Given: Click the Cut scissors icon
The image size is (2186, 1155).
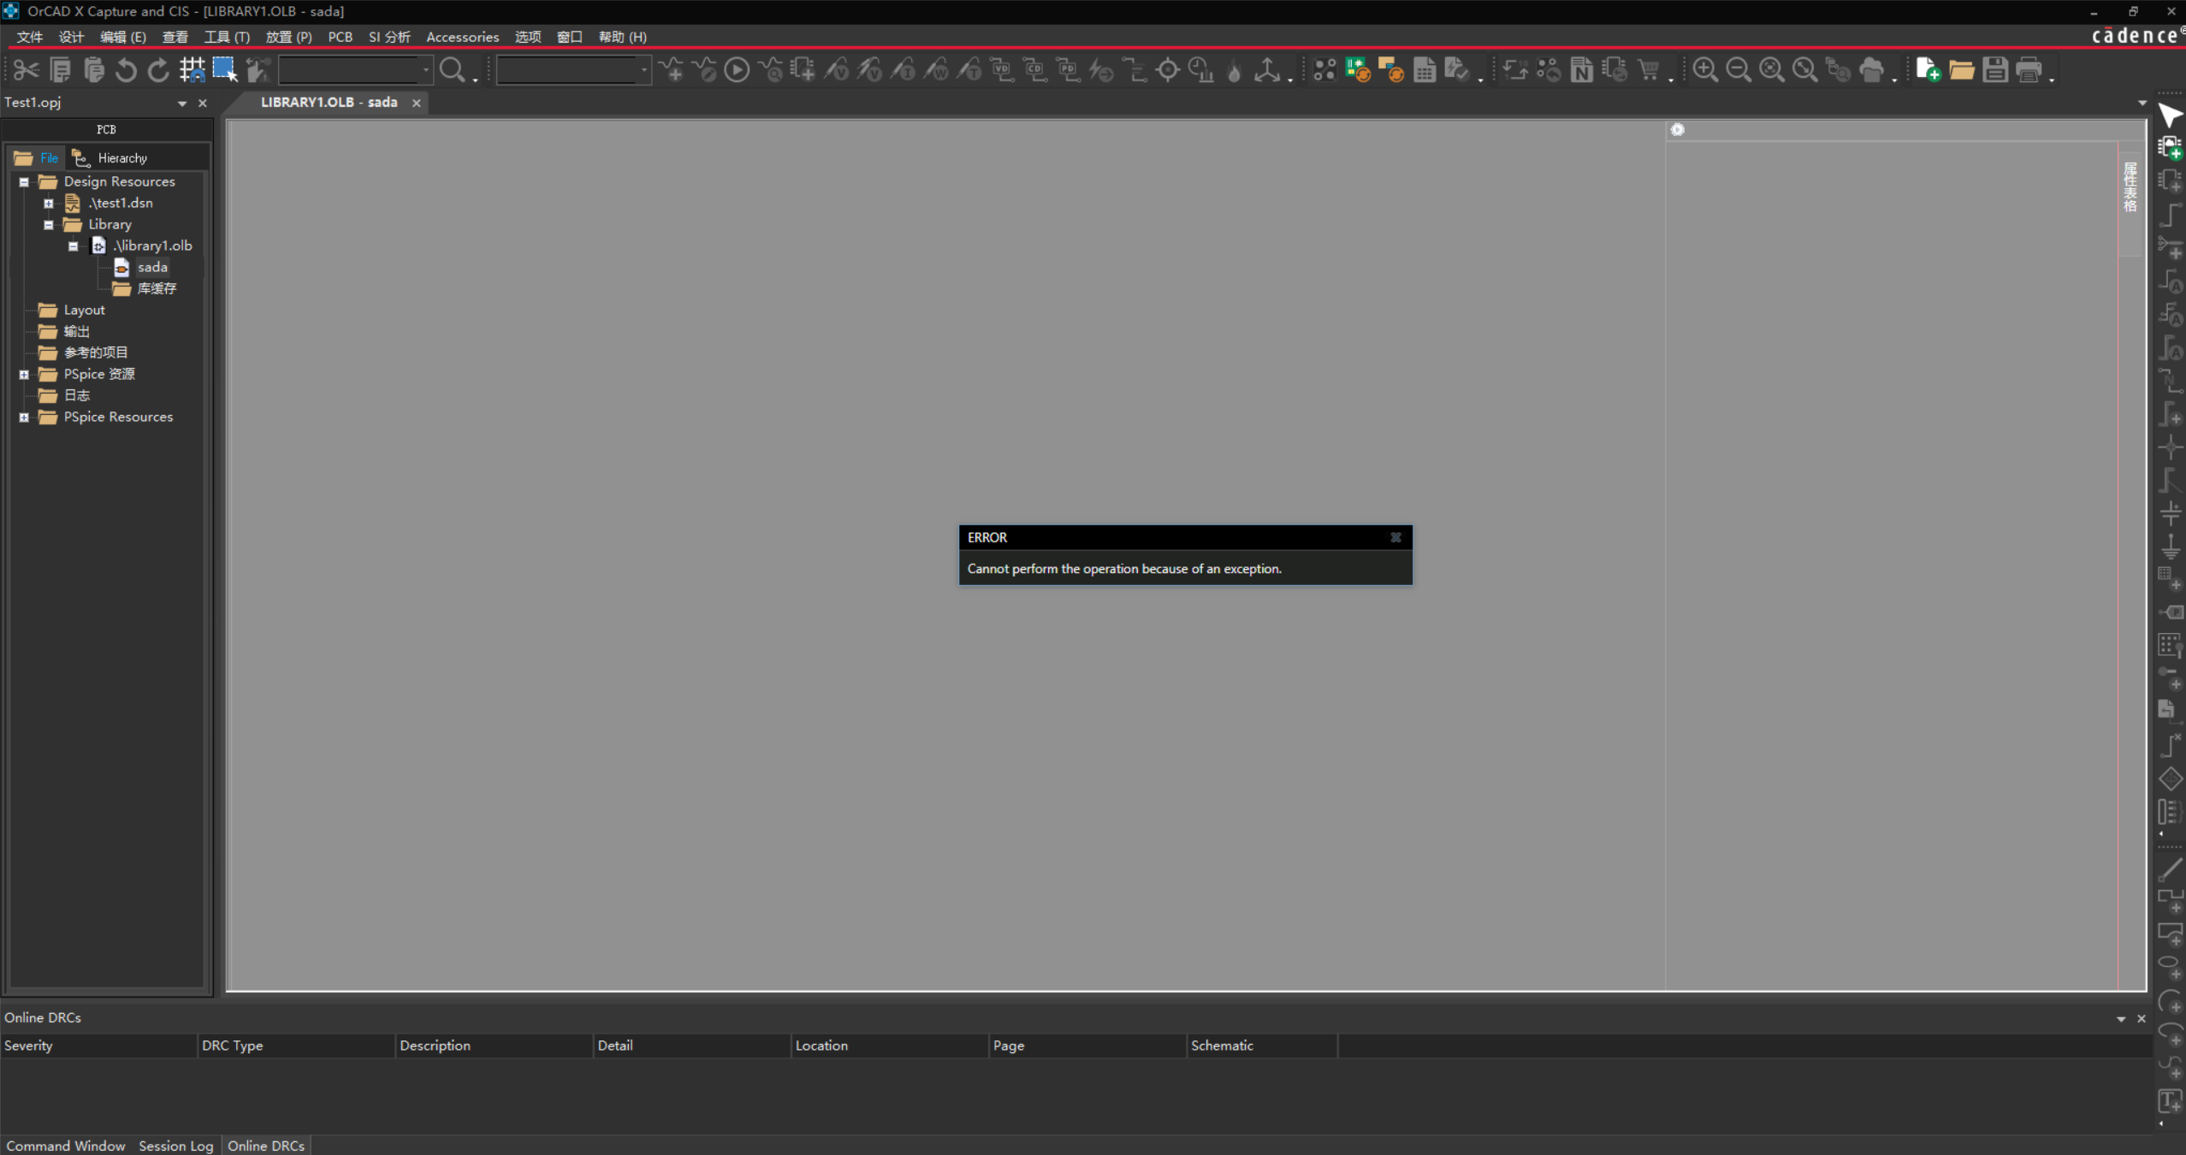Looking at the screenshot, I should click(26, 70).
